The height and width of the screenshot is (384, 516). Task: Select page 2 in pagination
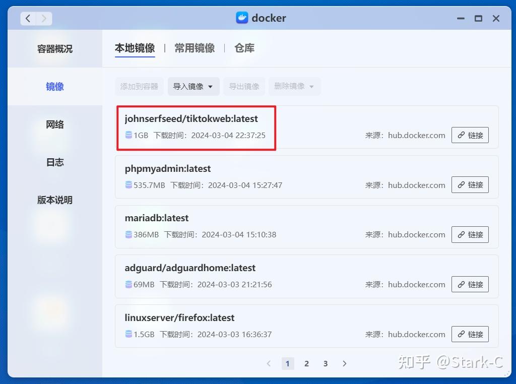click(x=306, y=363)
